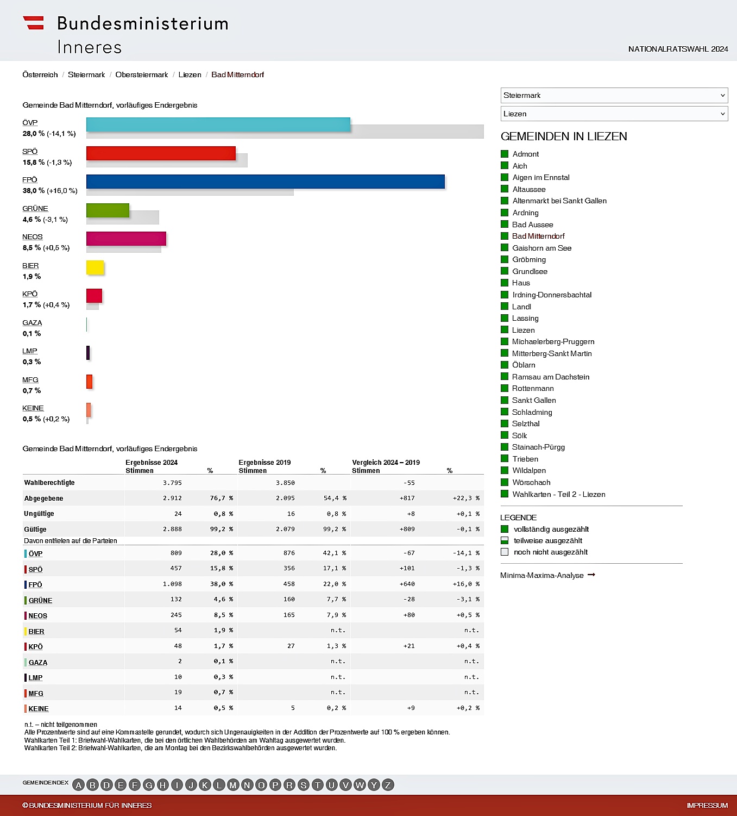Viewport: 737px width, 816px height.
Task: Open the Impressum footer link
Action: pos(707,805)
